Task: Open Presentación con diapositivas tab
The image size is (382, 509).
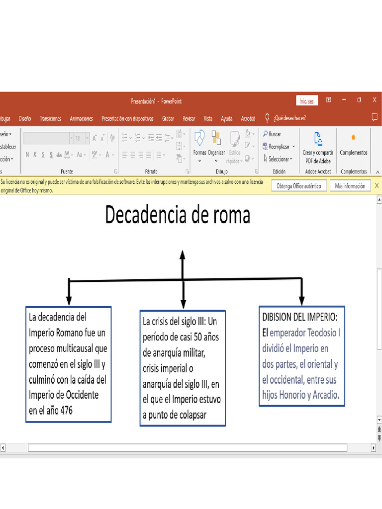Action: point(127,118)
